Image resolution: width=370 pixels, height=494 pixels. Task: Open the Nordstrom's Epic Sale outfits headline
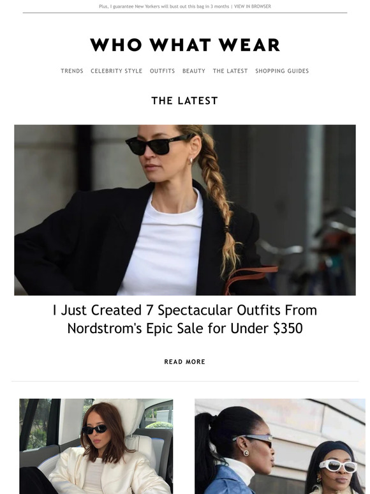(185, 319)
